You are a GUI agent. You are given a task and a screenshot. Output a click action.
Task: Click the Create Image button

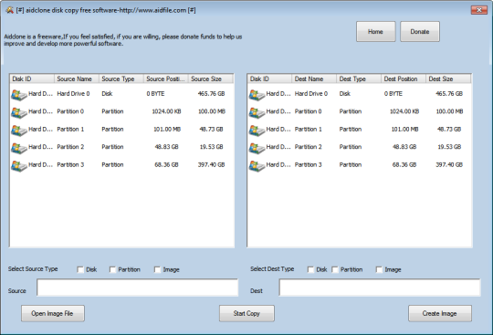(x=440, y=313)
